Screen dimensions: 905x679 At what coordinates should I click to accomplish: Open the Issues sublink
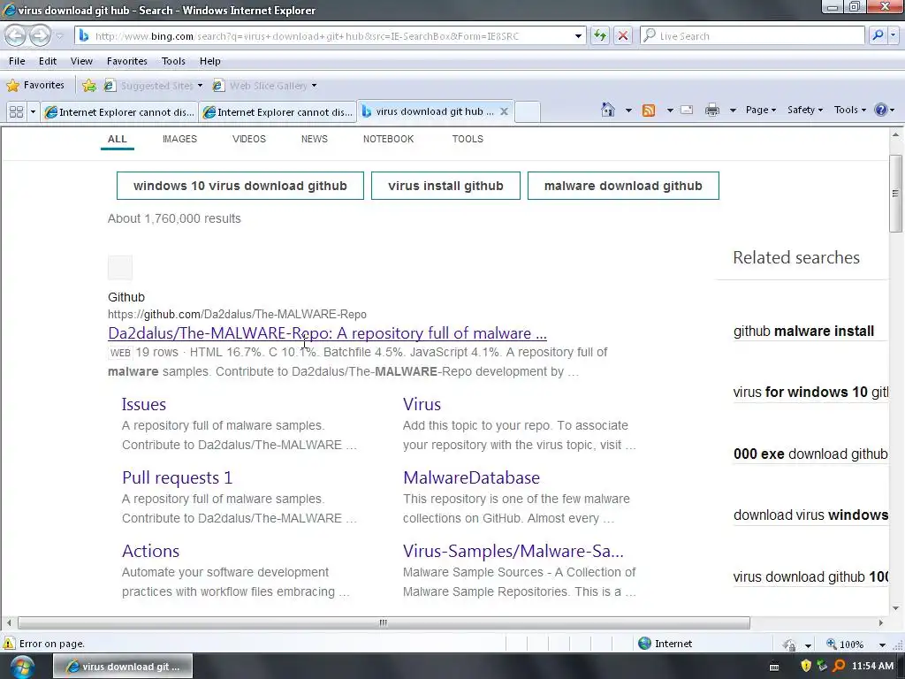pyautogui.click(x=144, y=404)
